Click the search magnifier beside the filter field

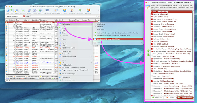(98, 16)
